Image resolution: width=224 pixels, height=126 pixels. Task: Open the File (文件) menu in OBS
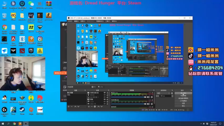[70, 21]
